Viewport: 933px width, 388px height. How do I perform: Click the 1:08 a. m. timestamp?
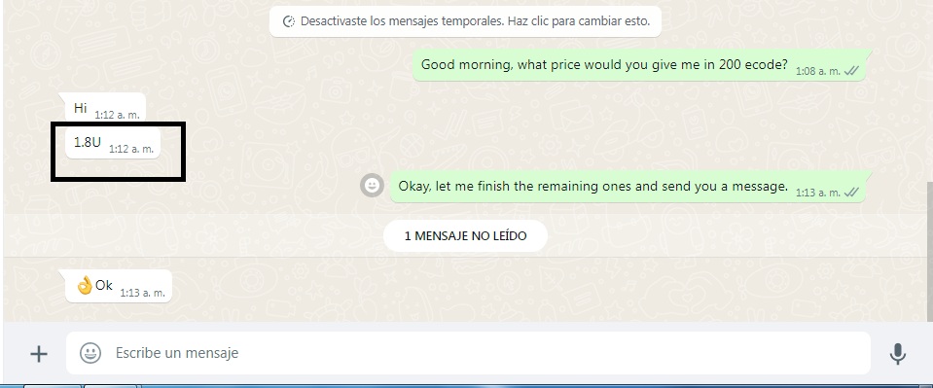(818, 71)
